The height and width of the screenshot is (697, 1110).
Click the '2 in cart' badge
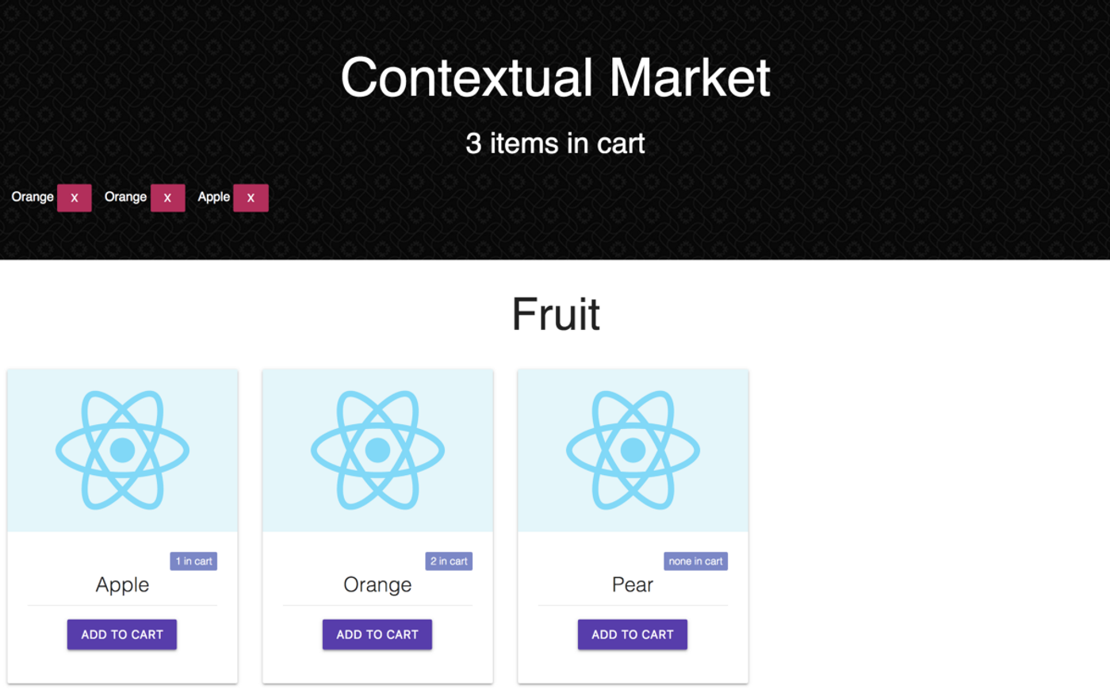(449, 561)
